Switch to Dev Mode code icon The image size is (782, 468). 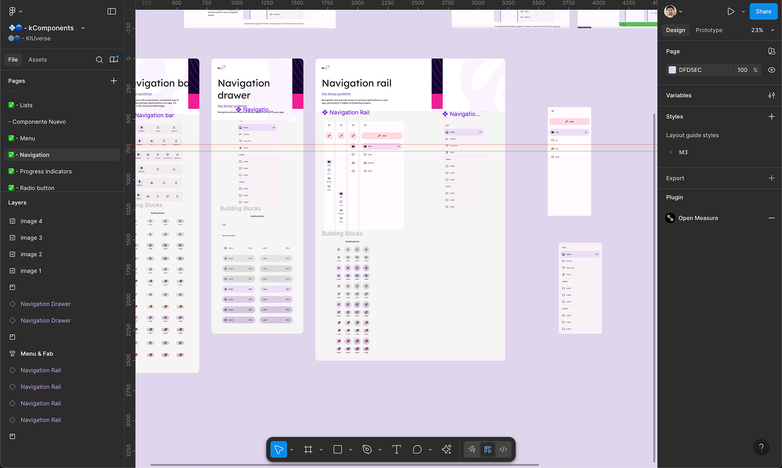pyautogui.click(x=503, y=449)
